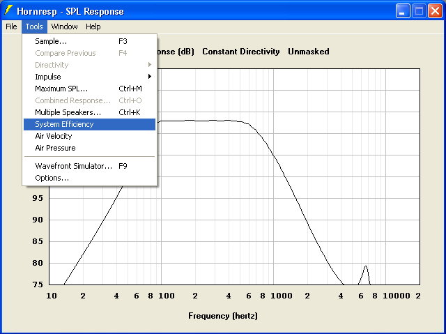Screen dimensions: 446x334
Task: Click the grayed-out Combined Response... entry
Action: click(90, 100)
